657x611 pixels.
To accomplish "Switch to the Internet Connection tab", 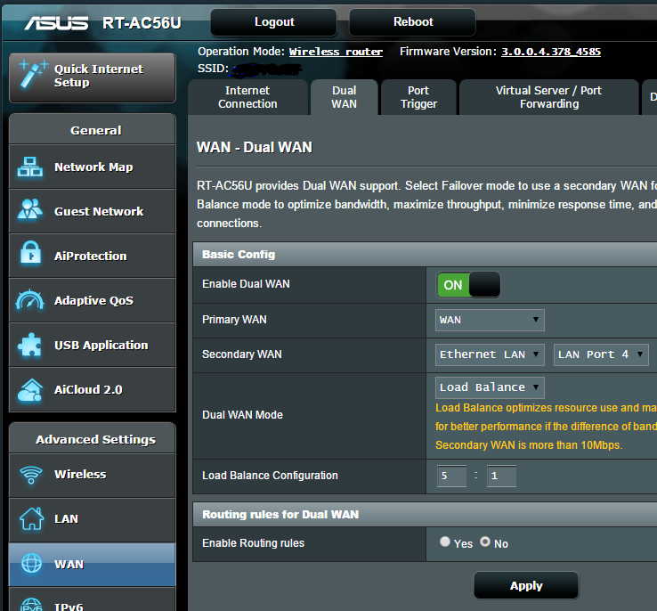I will pos(247,97).
